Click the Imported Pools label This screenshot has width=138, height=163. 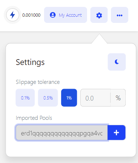tap(34, 118)
